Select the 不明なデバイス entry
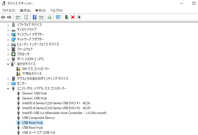The width and height of the screenshot is (198, 135). coord(32,74)
